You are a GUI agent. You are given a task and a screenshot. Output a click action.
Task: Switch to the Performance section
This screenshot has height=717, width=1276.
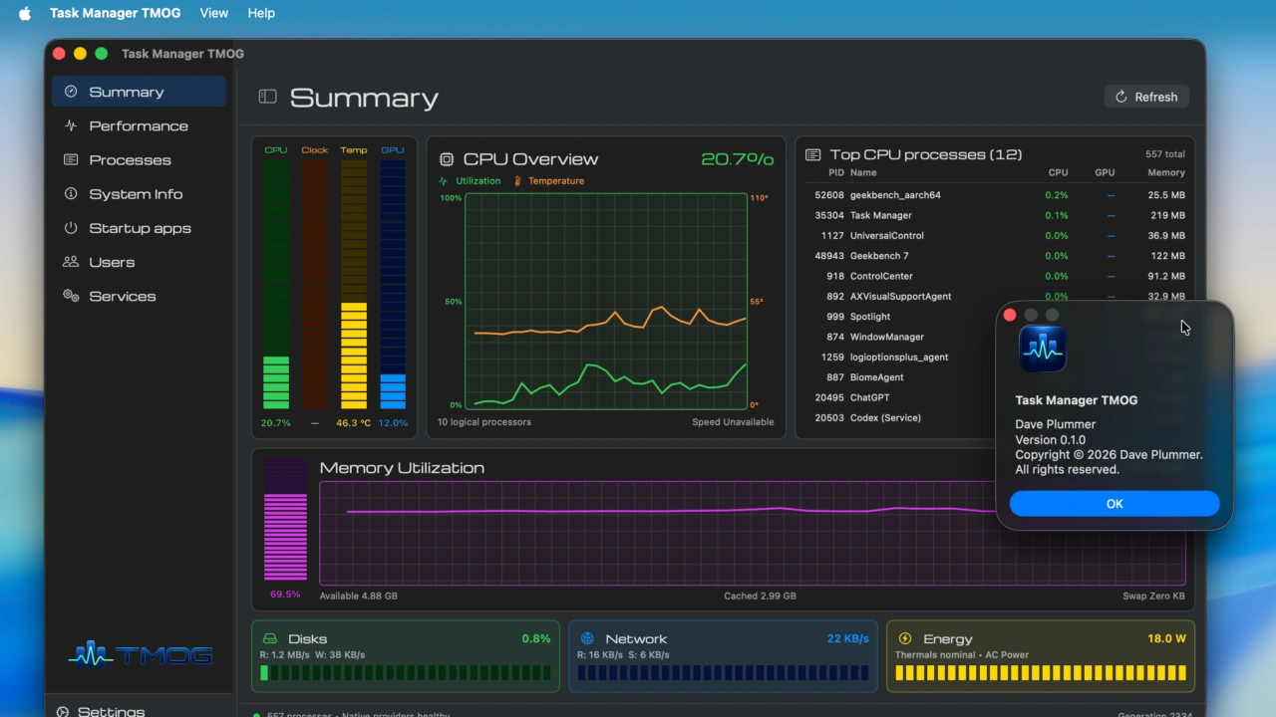[x=139, y=125]
